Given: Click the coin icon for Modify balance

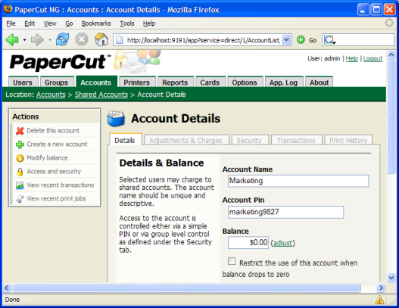Looking at the screenshot, I should pos(20,158).
